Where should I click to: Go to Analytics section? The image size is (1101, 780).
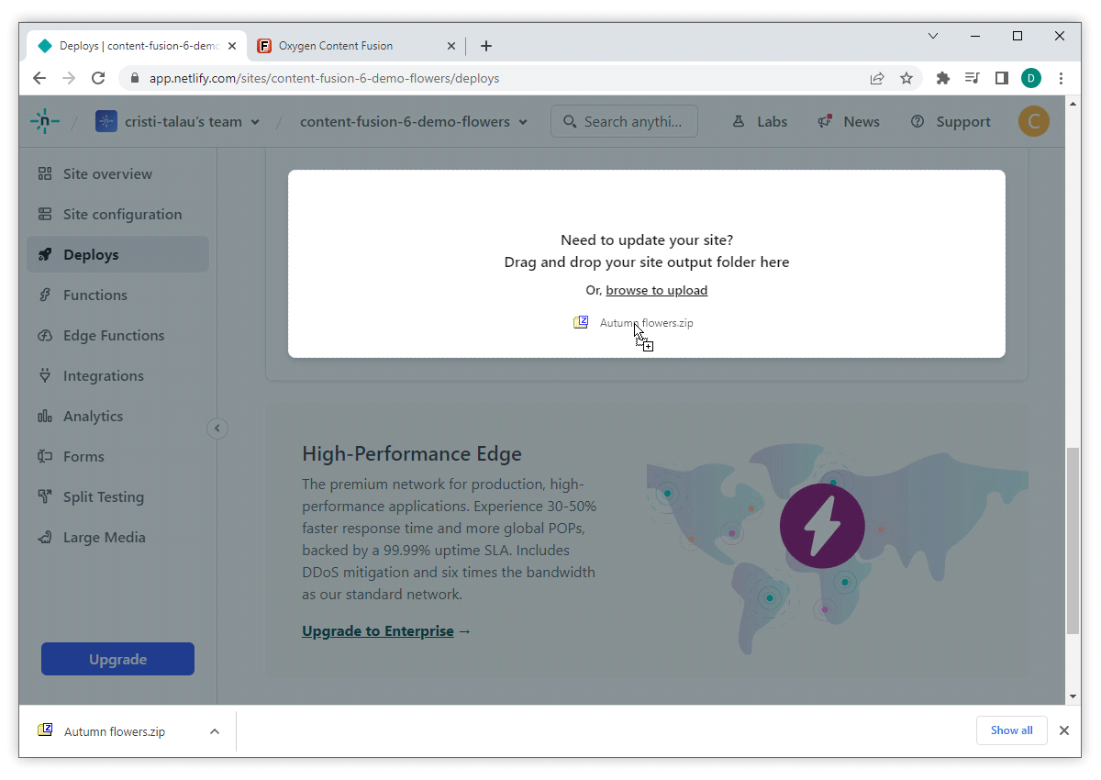pos(117,416)
